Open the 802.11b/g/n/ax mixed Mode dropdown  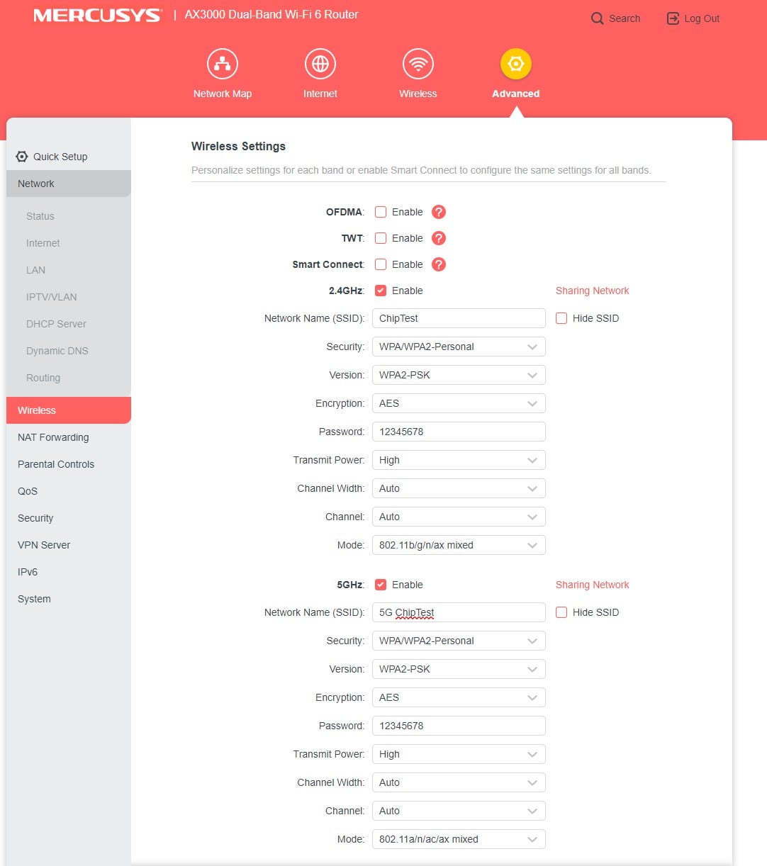(459, 545)
